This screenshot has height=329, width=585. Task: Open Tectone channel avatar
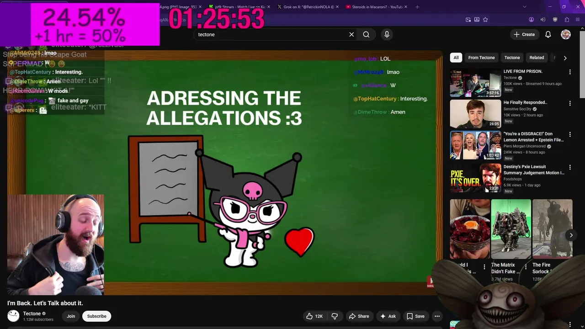point(13,316)
